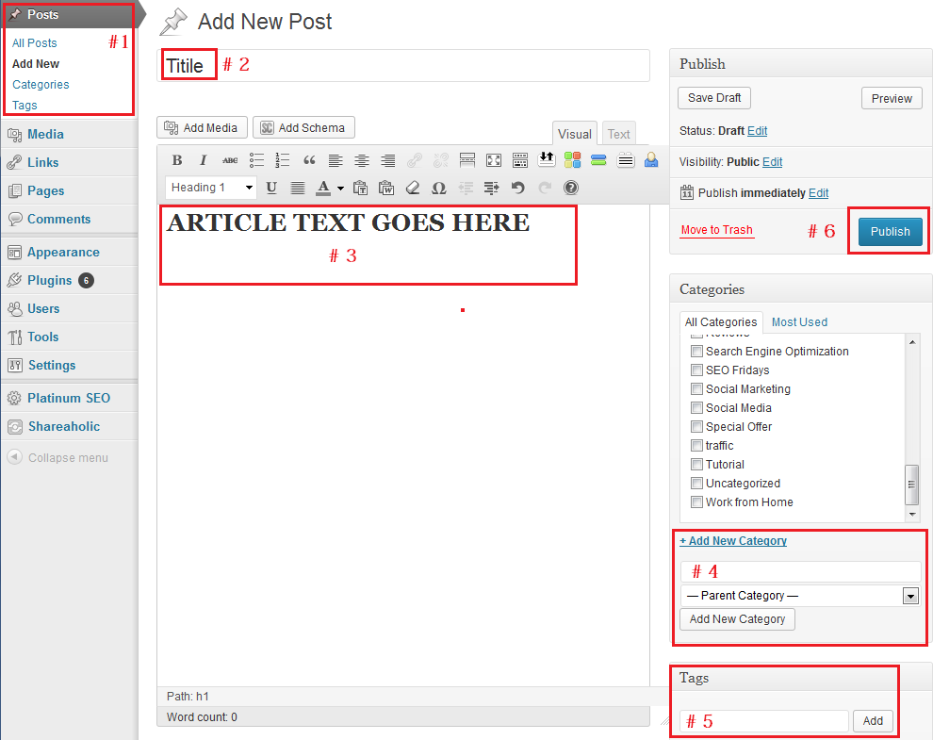
Task: Check the Uncategorized category
Action: tap(696, 484)
